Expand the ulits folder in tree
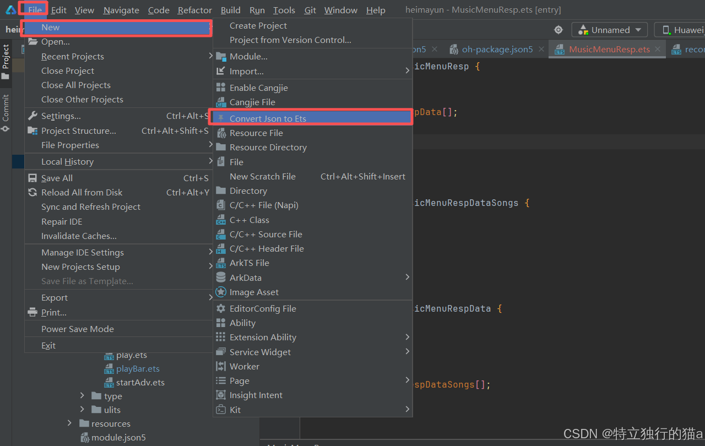This screenshot has height=446, width=705. (82, 409)
